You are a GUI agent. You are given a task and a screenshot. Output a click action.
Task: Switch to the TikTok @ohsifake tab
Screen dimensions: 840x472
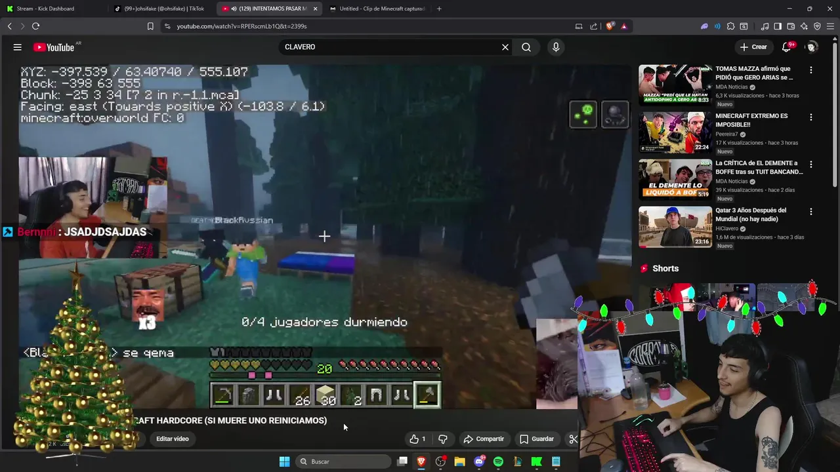pos(161,9)
